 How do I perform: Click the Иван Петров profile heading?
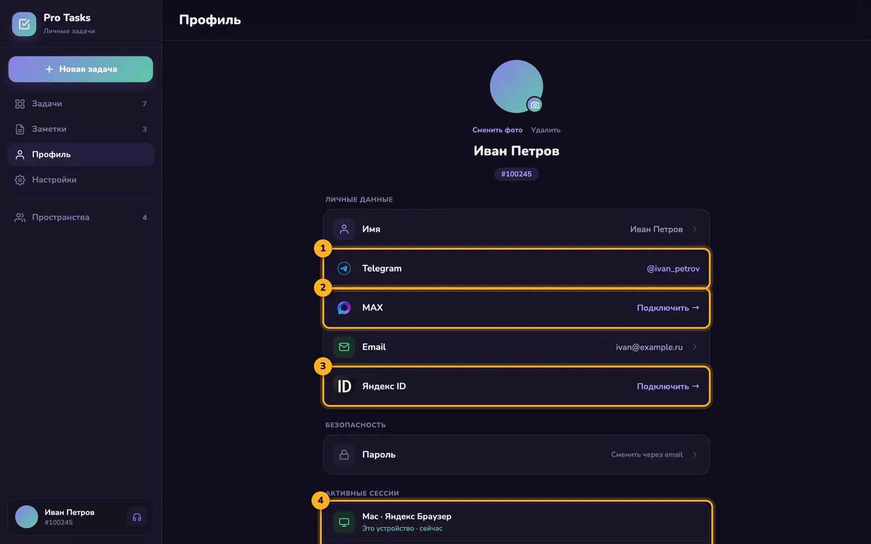pyautogui.click(x=516, y=151)
